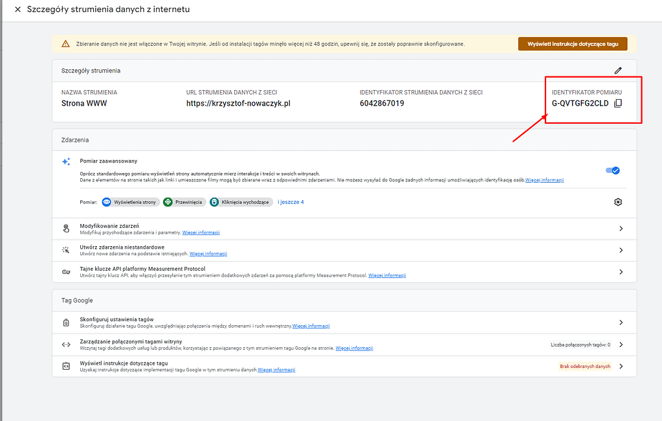
Task: Open the gear icon for enhanced measurement settings
Action: point(618,201)
